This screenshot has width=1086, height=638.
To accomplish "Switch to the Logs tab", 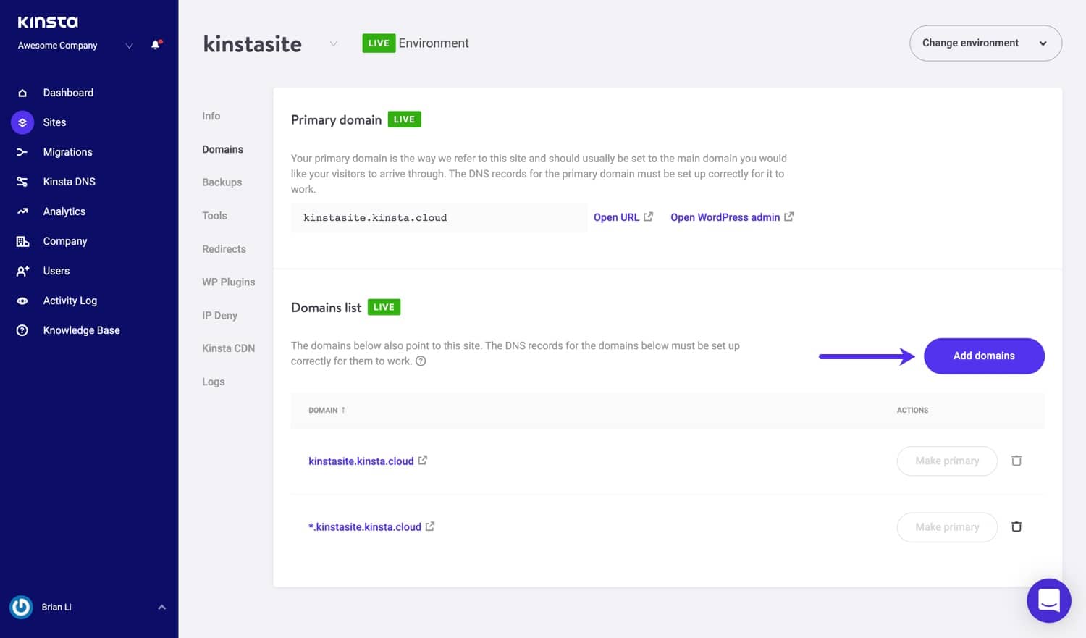I will (x=213, y=382).
